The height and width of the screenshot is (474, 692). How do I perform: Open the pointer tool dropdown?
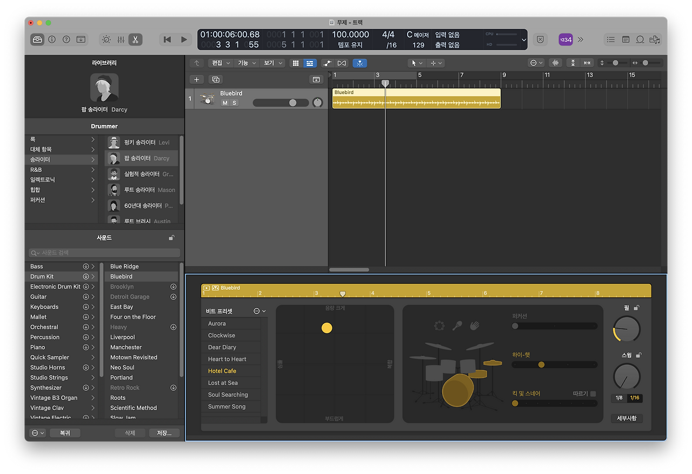click(417, 63)
